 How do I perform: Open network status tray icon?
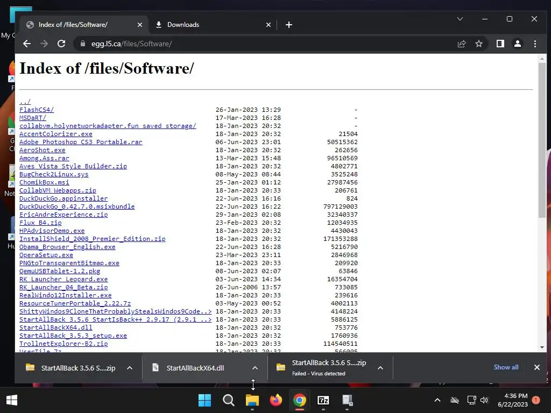[x=471, y=400]
